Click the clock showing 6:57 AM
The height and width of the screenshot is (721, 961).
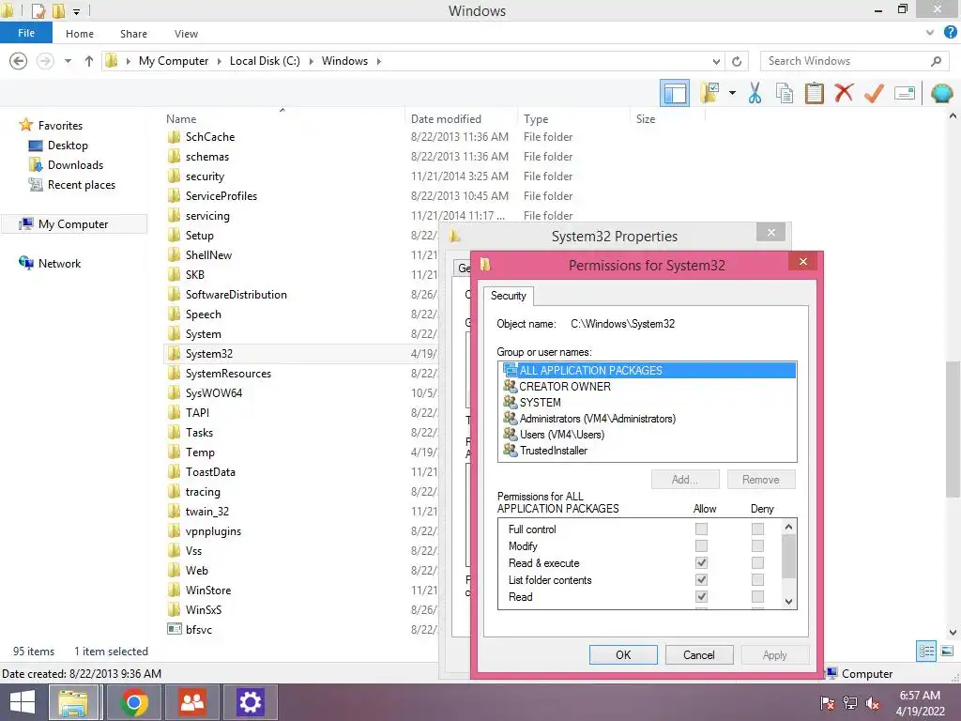pyautogui.click(x=920, y=696)
